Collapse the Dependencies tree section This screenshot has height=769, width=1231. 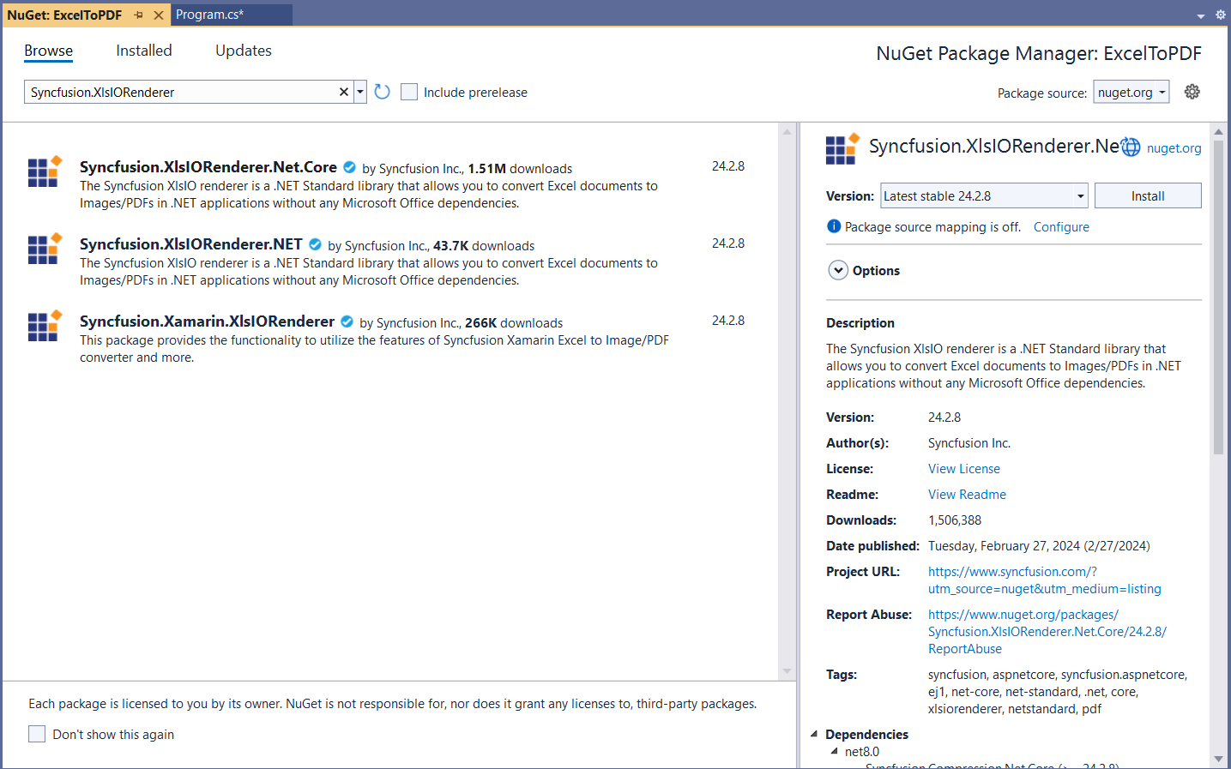(x=814, y=734)
